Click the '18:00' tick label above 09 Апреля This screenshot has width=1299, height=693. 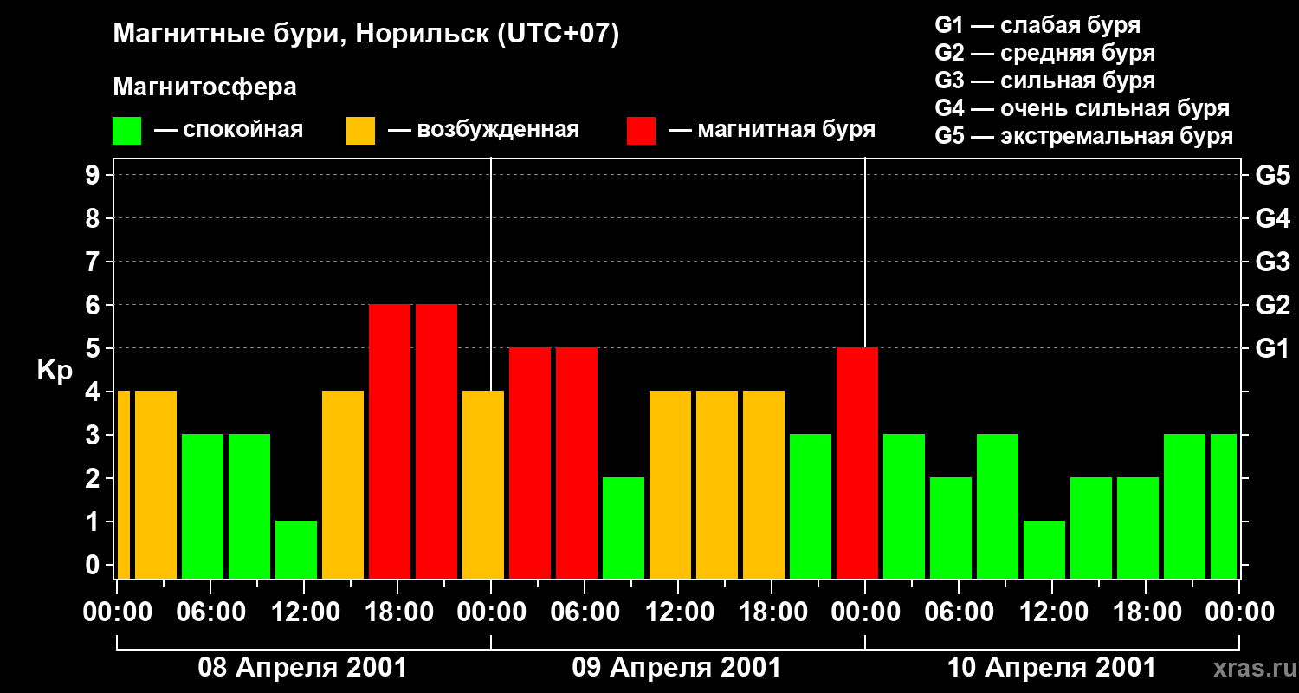(772, 612)
